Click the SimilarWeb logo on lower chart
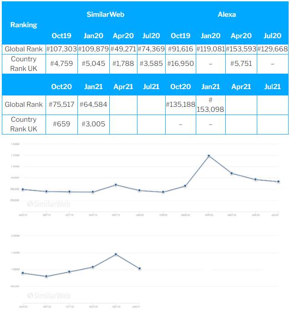Image resolution: width=290 pixels, height=315 pixels. (x=48, y=296)
